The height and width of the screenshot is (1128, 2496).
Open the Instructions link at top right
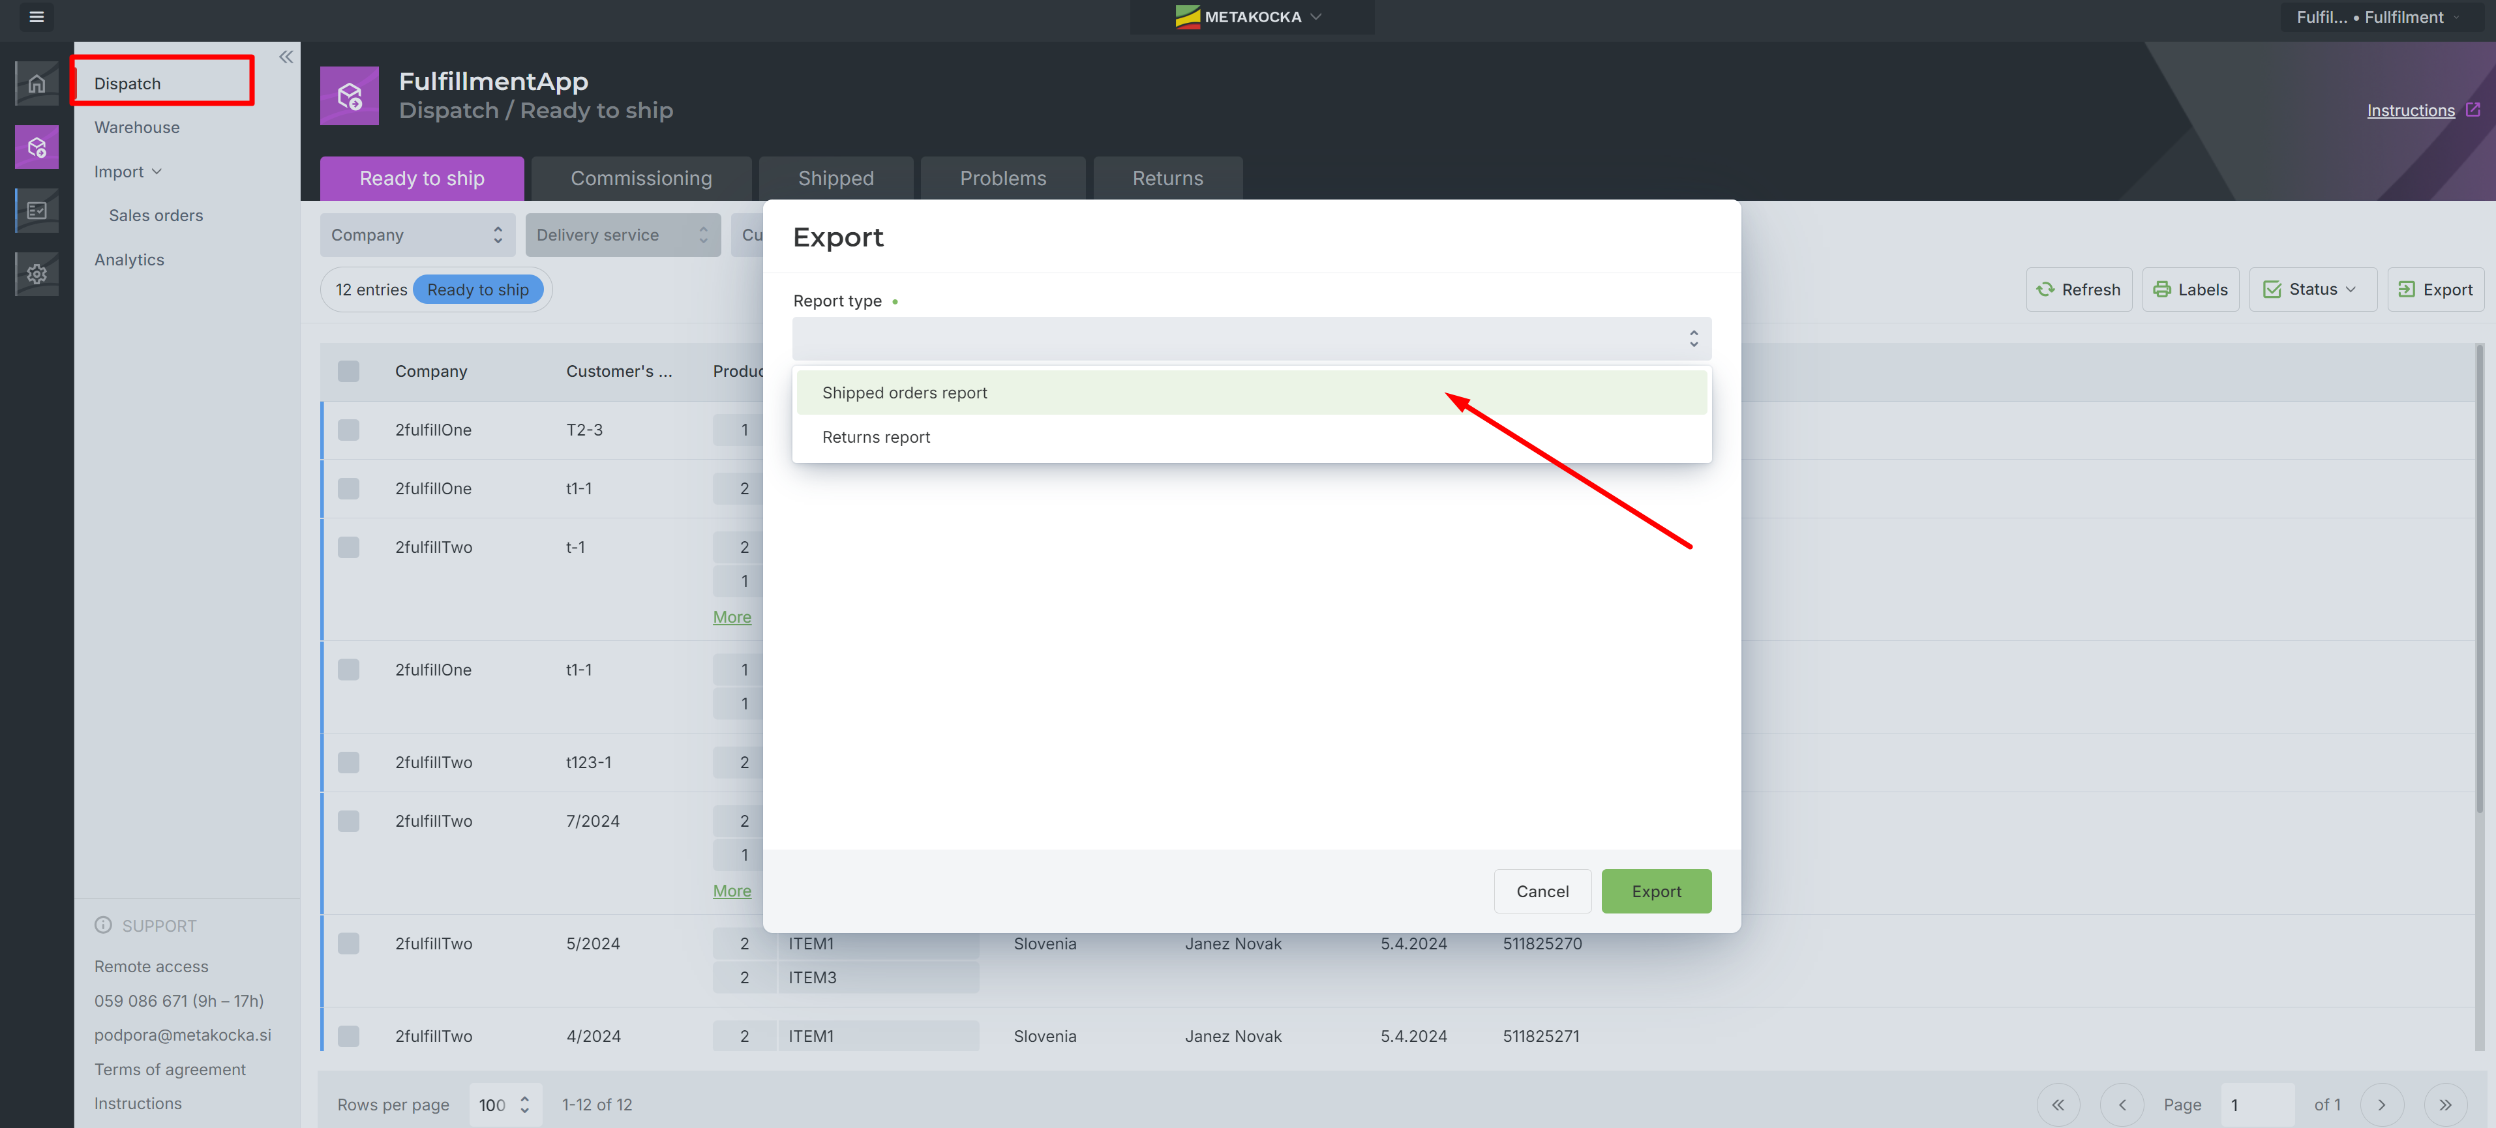pyautogui.click(x=2410, y=110)
